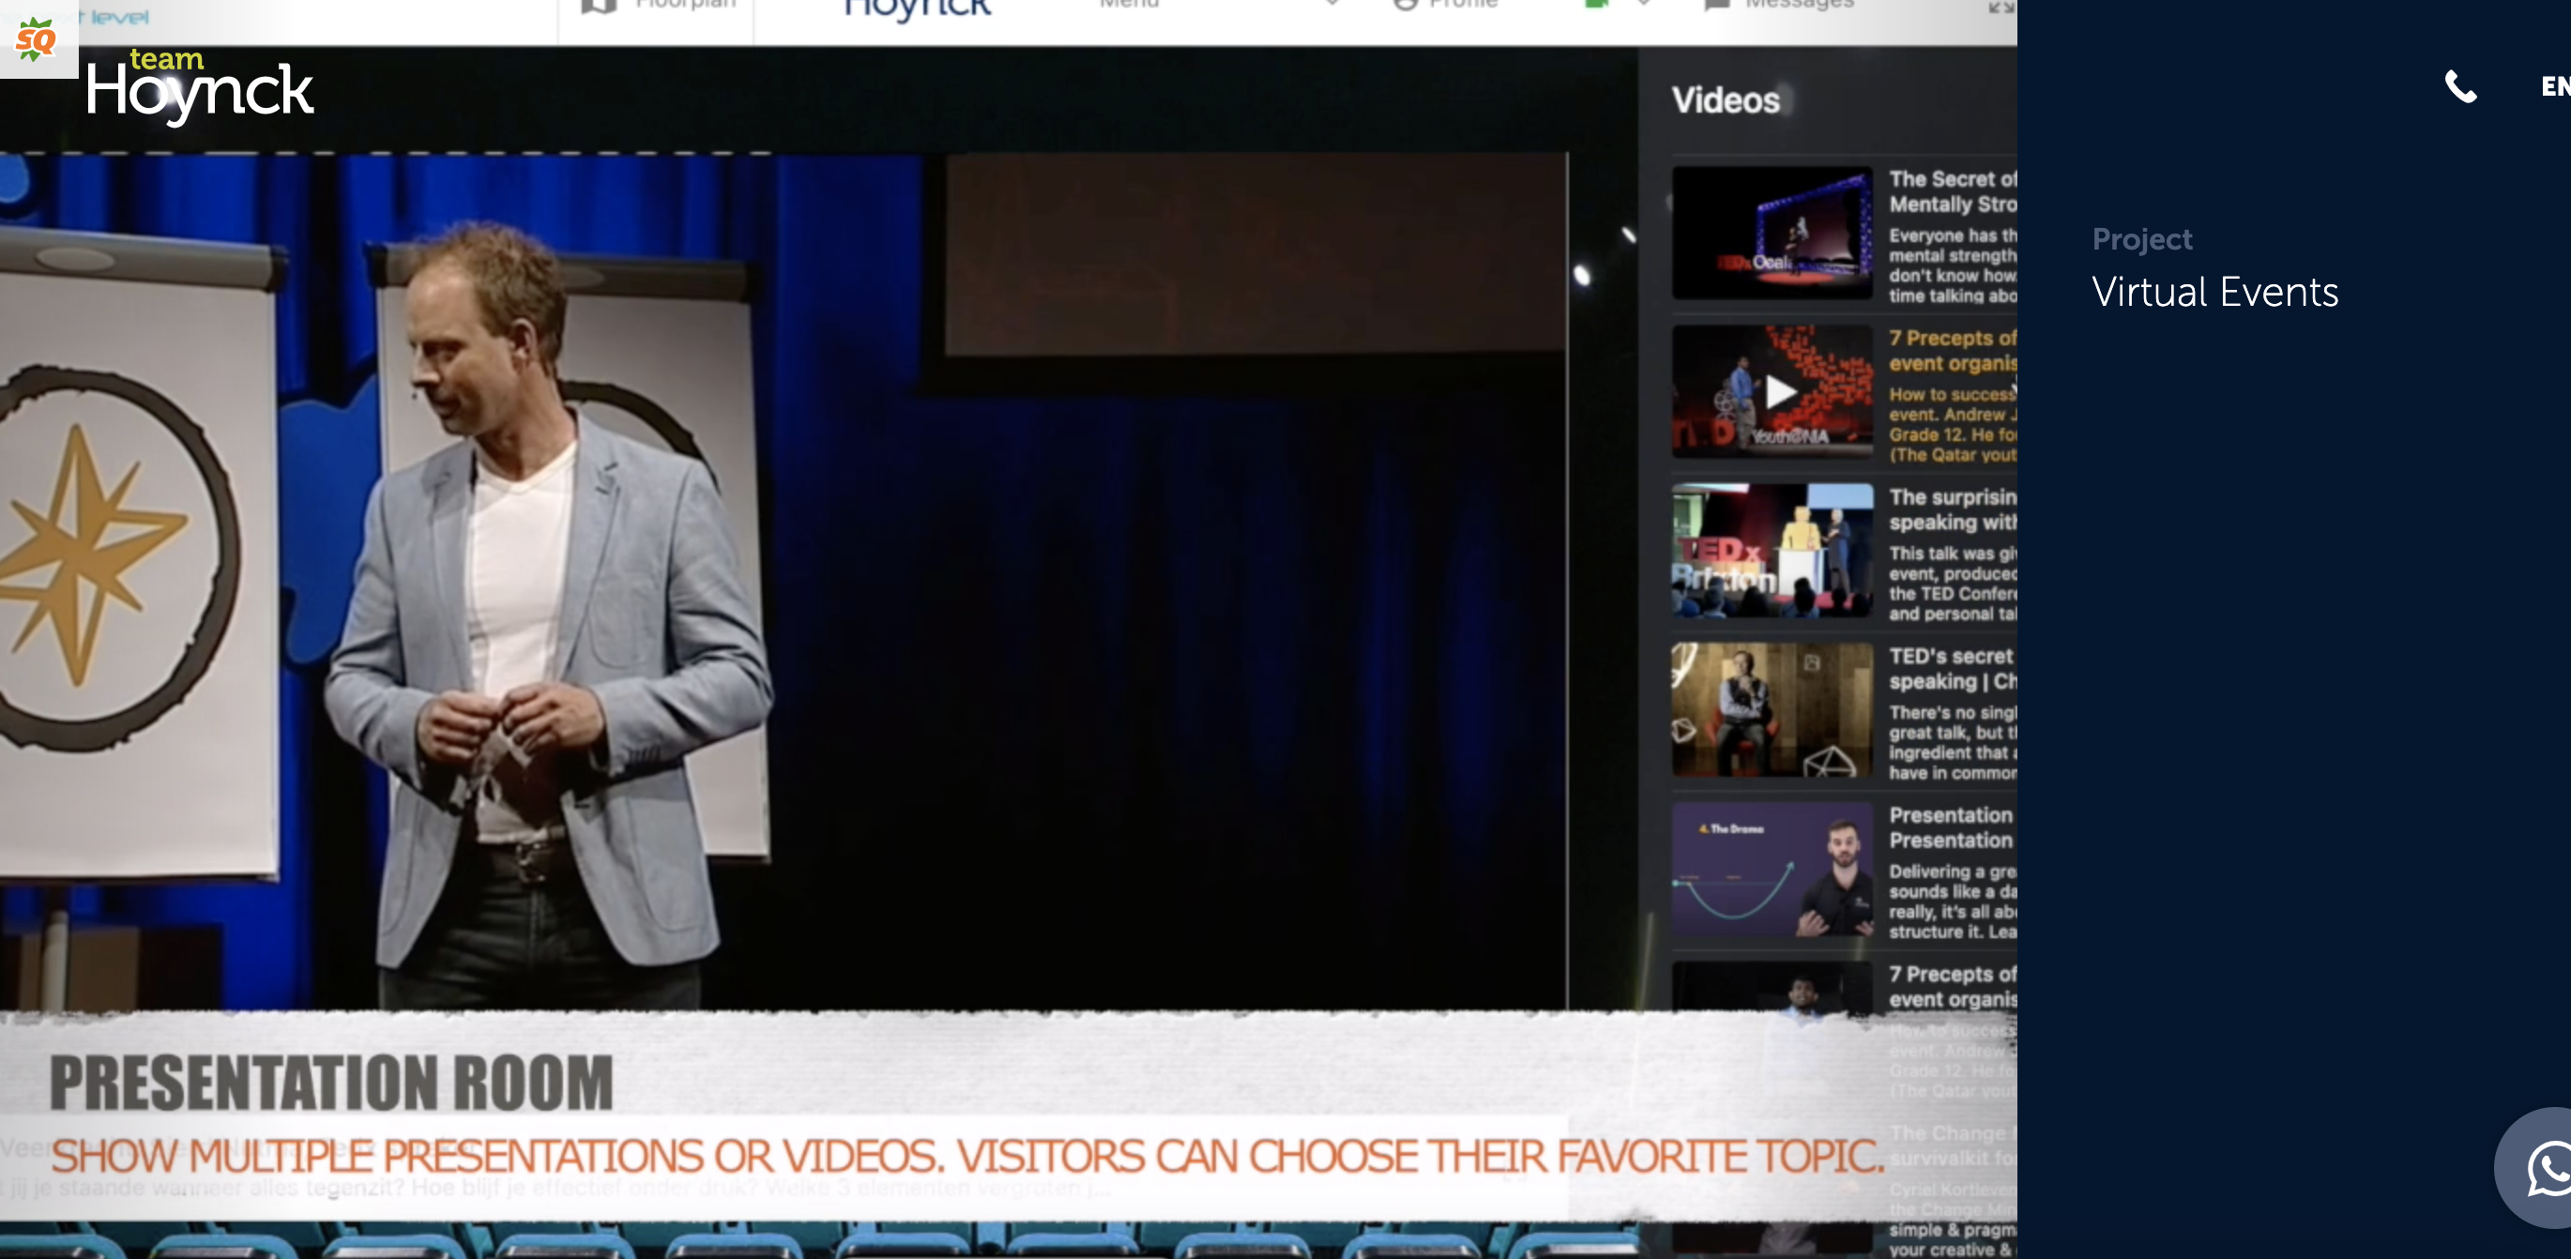Select the TEDx Brixton video thumbnail
2571x1259 pixels.
pos(1772,551)
